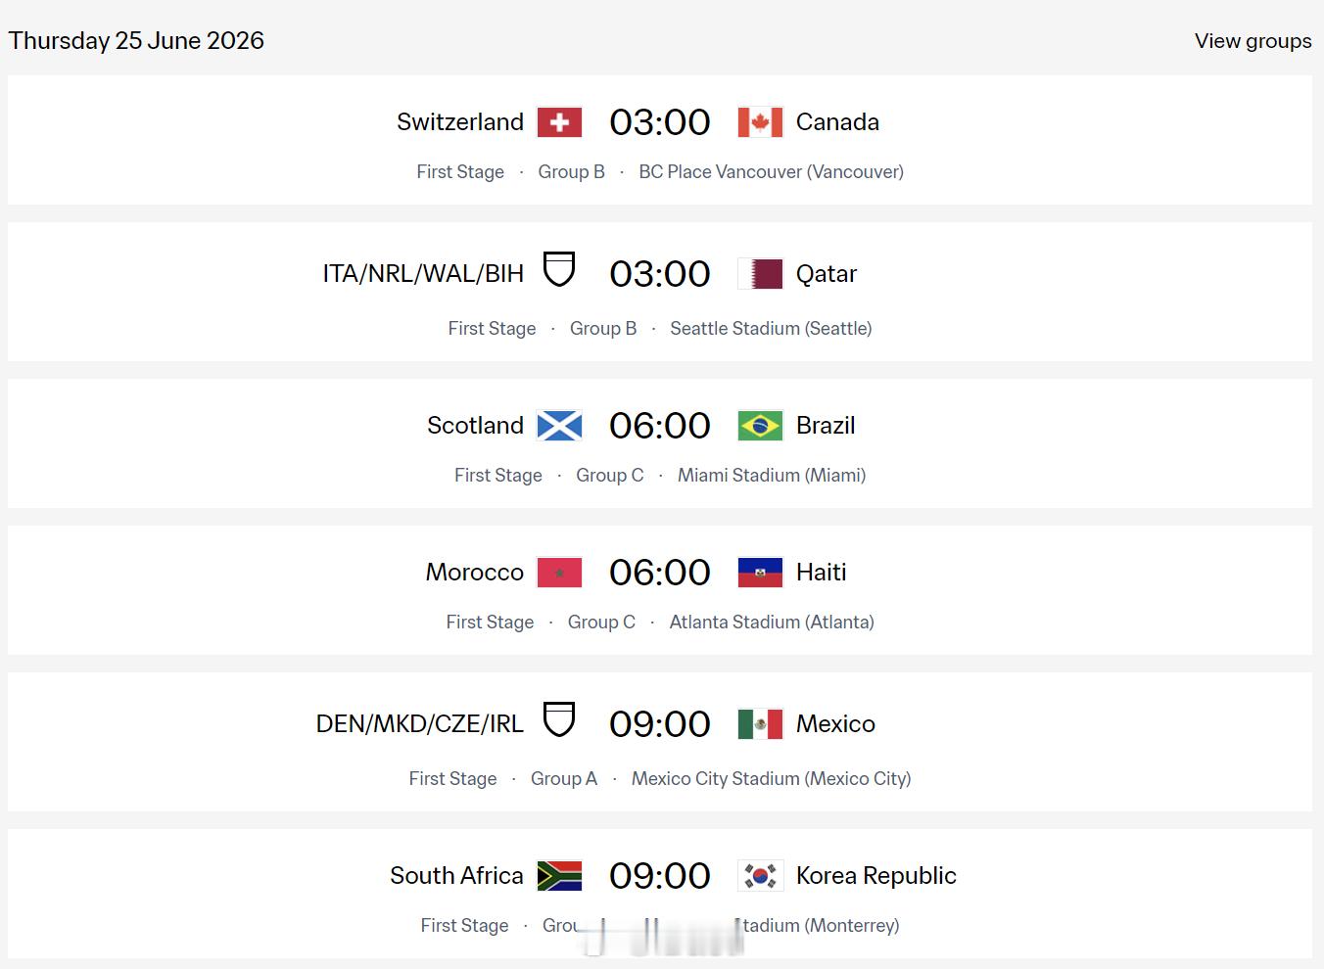Open the View groups link

pos(1253,41)
